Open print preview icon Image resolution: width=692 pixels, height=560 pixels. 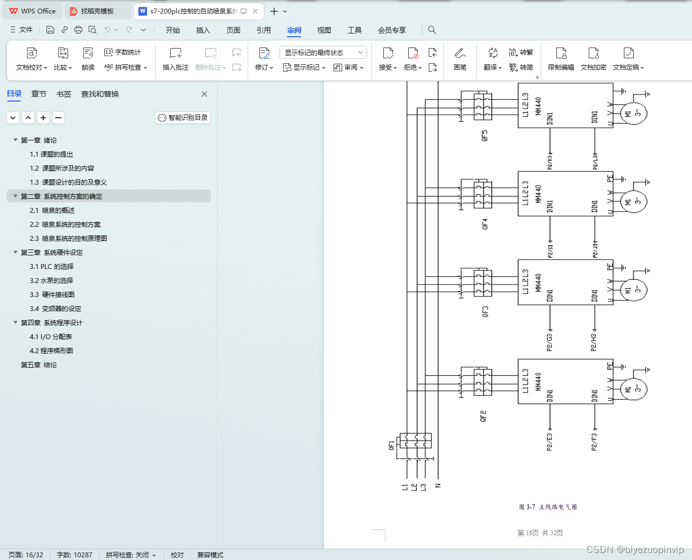(92, 30)
